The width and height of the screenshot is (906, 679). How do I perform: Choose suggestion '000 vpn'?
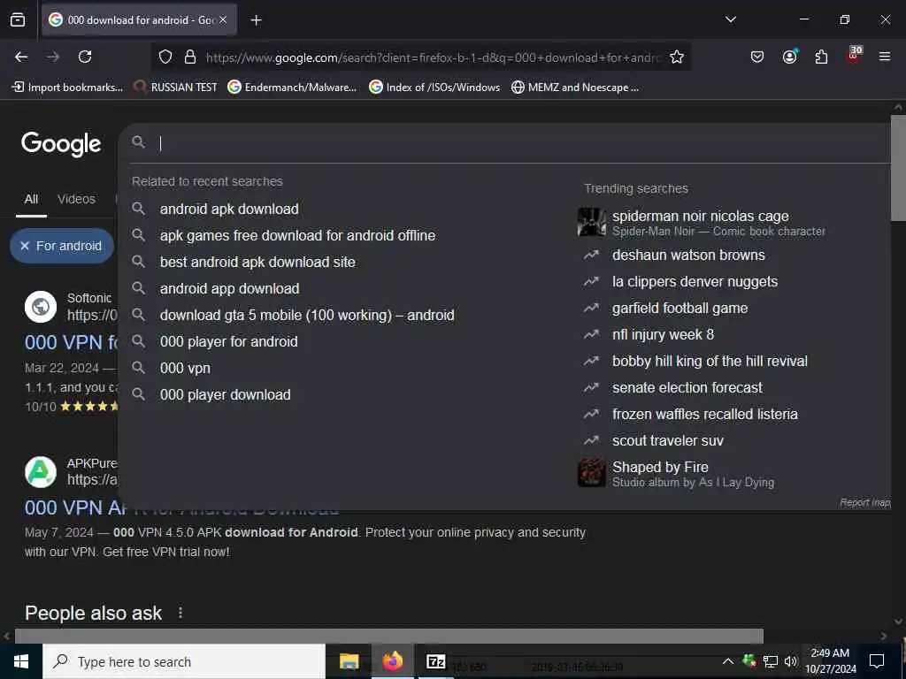(x=185, y=369)
